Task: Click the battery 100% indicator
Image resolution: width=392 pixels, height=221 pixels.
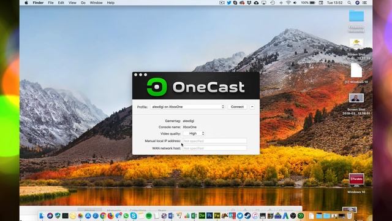Action: click(308, 2)
